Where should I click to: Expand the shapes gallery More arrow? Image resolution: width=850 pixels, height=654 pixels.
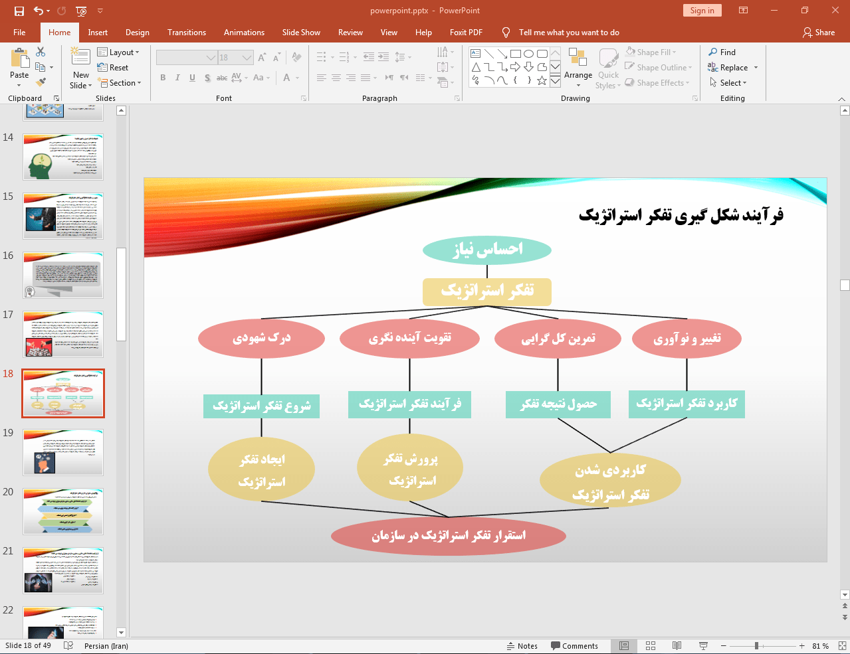pos(556,80)
